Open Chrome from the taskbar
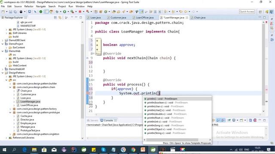The width and height of the screenshot is (275, 154). [x=133, y=150]
